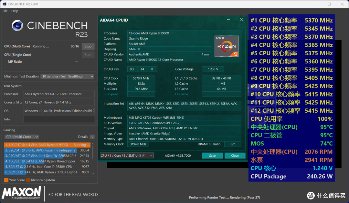Expand the Details arrow in Ranking
Screen dimensions: 349x203
92,137
